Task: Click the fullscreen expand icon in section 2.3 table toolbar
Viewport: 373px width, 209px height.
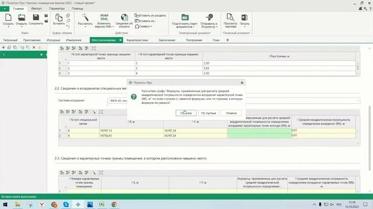Action: tap(101, 173)
